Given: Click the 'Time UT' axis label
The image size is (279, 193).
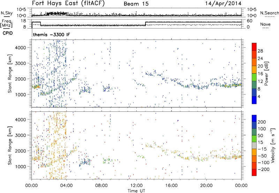Looking at the screenshot, I should [136, 191].
